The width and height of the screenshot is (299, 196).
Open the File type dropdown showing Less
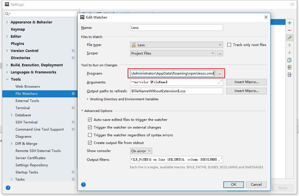[x=176, y=45]
